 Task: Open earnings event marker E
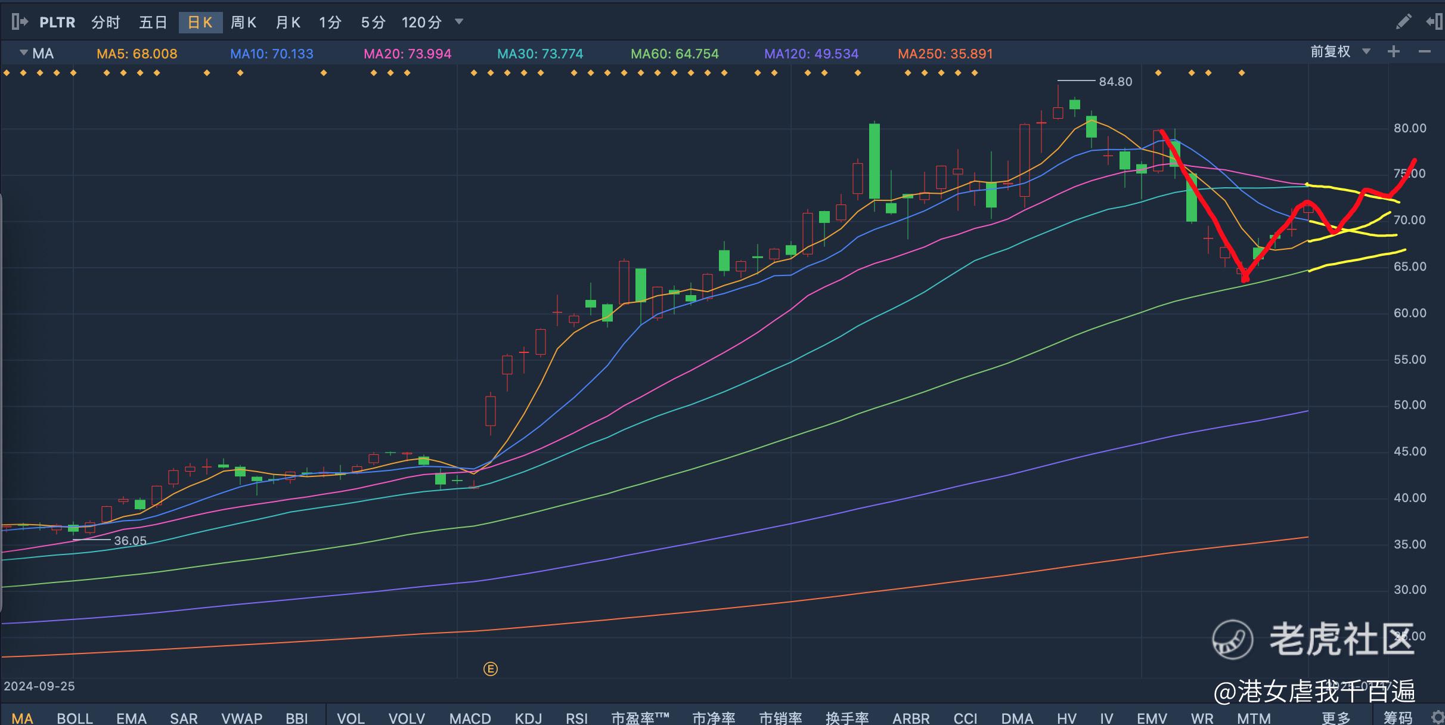click(491, 669)
